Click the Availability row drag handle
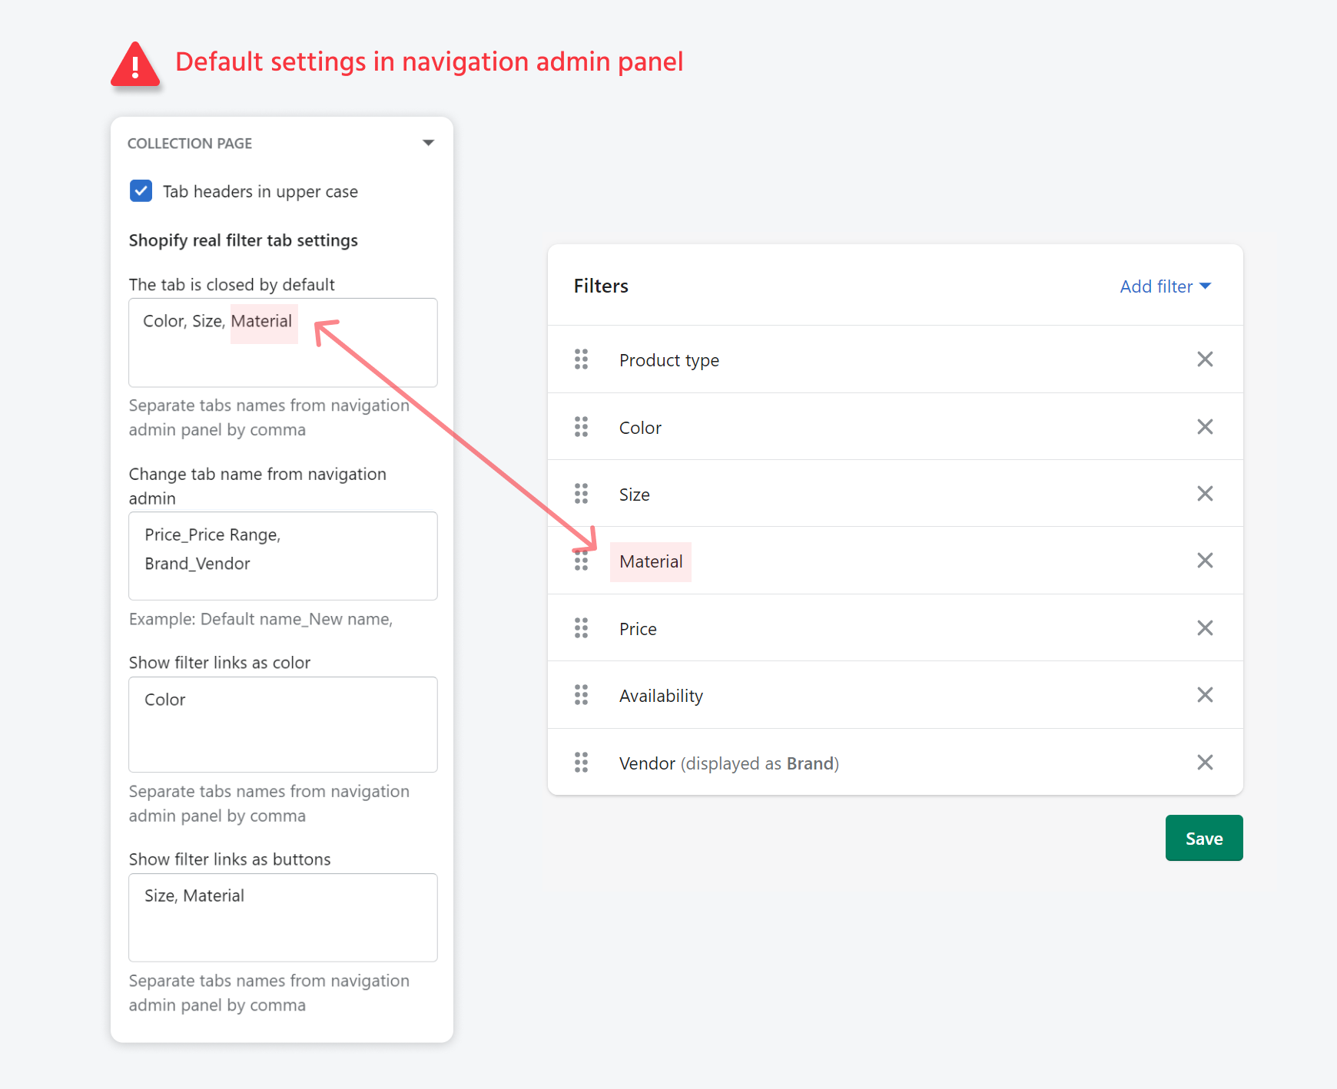 pos(581,695)
